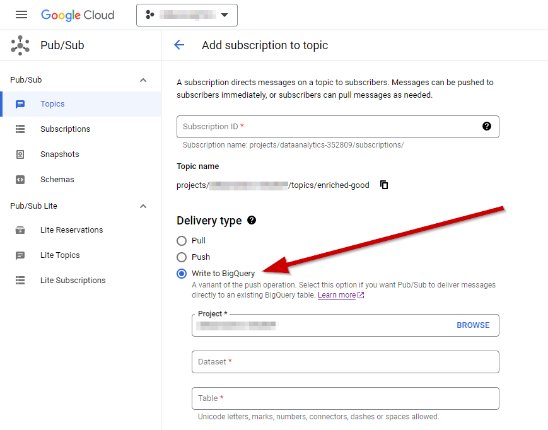
Task: Click the Pub/Sub product icon
Action: pos(20,45)
